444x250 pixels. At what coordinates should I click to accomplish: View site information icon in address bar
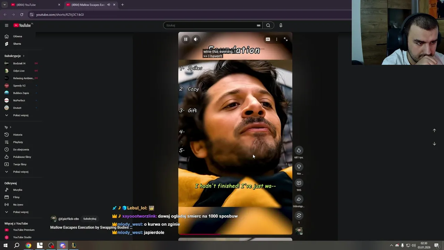coord(32,15)
